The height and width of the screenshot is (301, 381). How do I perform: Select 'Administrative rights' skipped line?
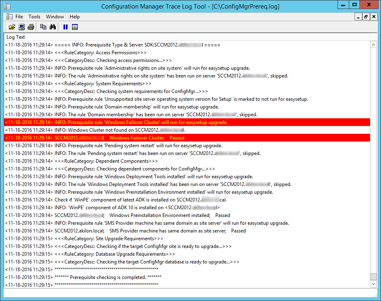187,76
